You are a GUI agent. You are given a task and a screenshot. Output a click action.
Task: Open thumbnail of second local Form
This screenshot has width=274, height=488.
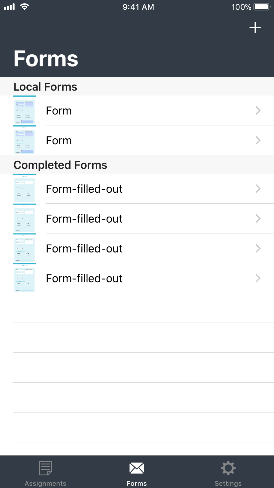(x=24, y=140)
